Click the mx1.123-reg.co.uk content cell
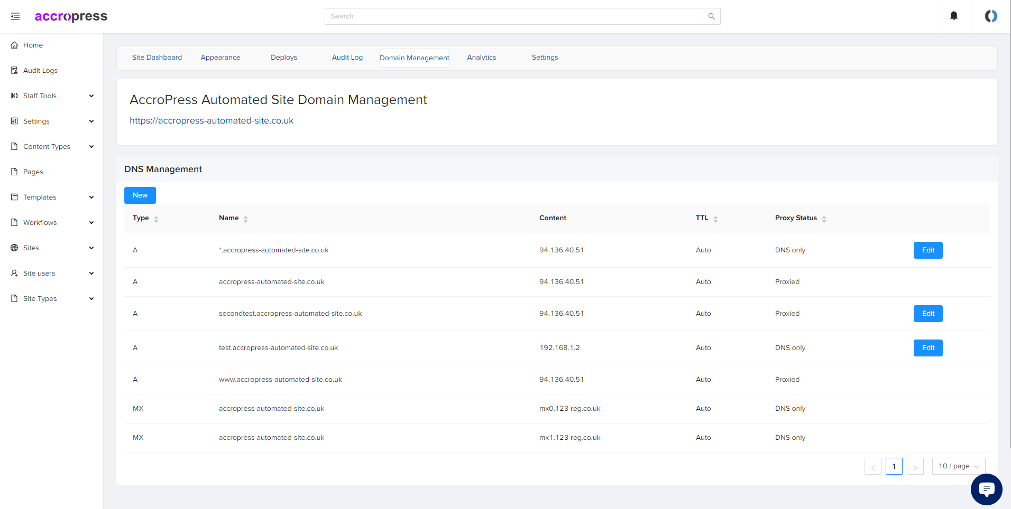 [x=570, y=438]
